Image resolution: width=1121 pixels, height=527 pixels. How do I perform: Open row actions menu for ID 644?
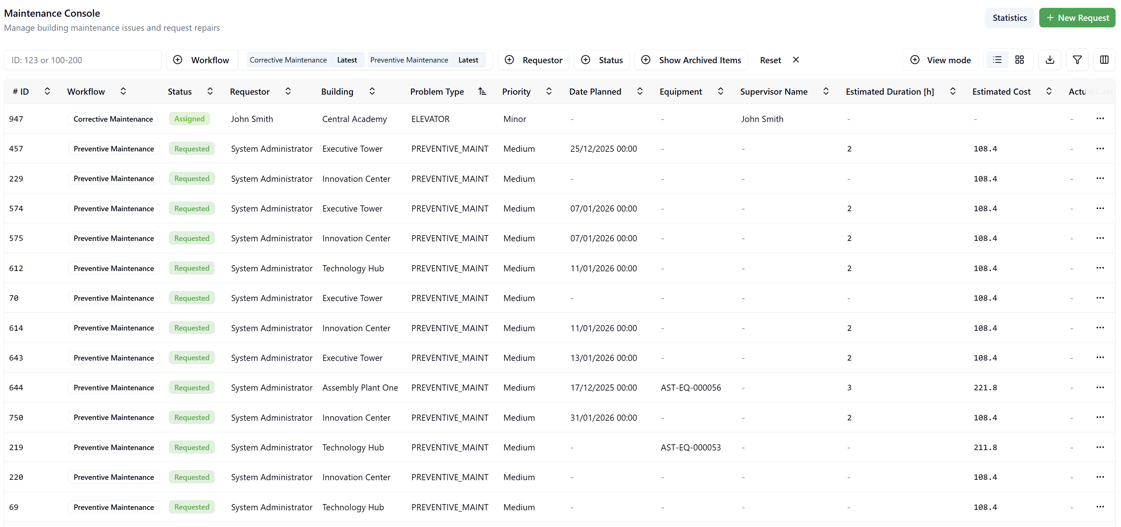(x=1100, y=388)
